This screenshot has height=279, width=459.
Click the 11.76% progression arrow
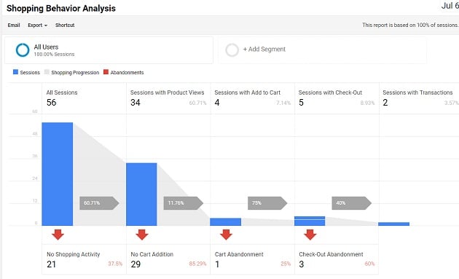184,203
